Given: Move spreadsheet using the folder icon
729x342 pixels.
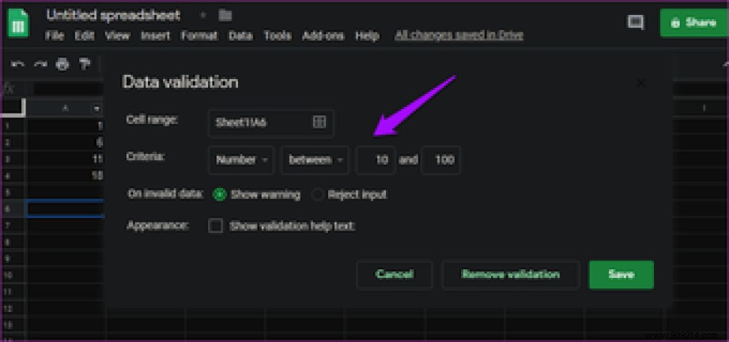Looking at the screenshot, I should 225,16.
